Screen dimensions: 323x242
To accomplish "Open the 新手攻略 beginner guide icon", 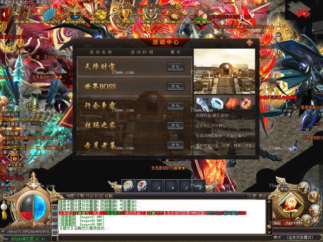I will point(24,16).
